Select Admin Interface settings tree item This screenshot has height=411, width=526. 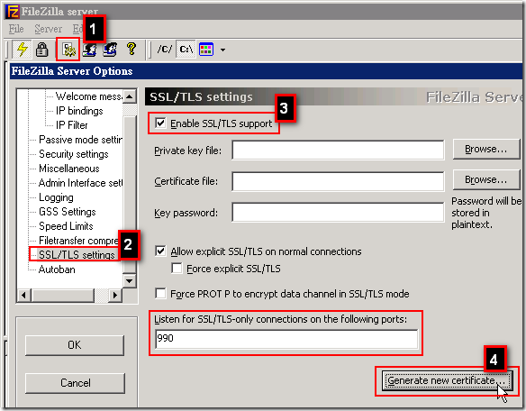(80, 183)
